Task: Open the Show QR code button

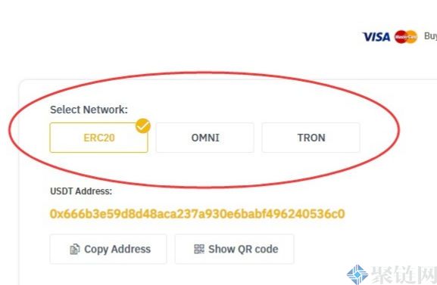Action: tap(234, 249)
